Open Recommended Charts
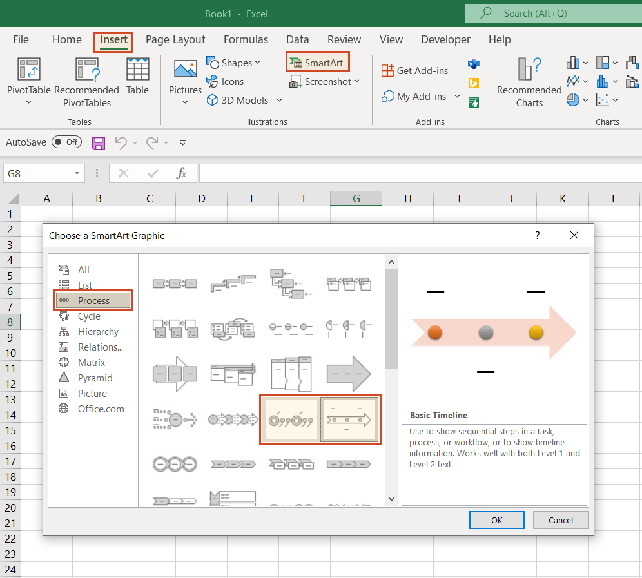This screenshot has width=642, height=578. [528, 81]
